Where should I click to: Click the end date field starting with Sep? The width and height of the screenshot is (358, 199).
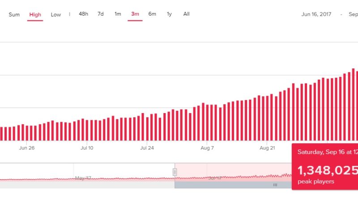click(353, 14)
